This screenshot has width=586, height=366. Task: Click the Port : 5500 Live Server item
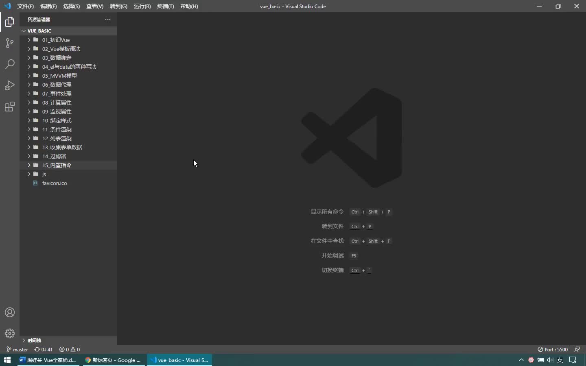[x=553, y=349]
